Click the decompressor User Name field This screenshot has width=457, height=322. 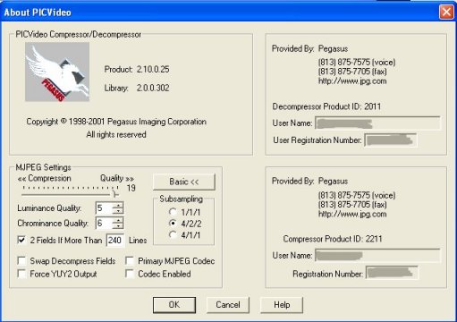pyautogui.click(x=378, y=123)
